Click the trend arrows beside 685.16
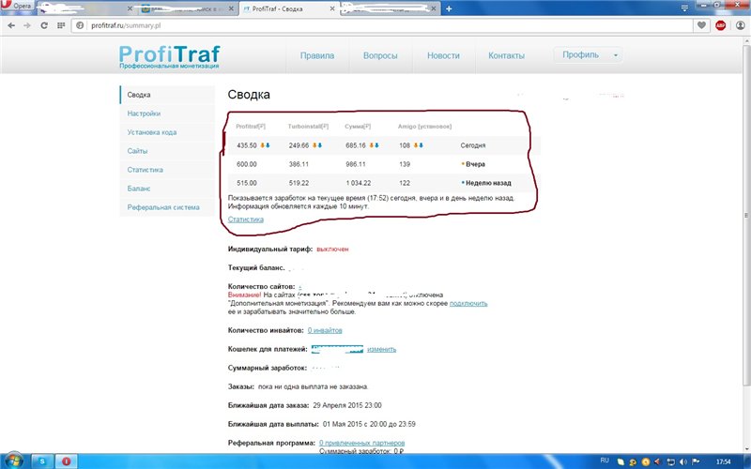The image size is (751, 469). click(374, 145)
